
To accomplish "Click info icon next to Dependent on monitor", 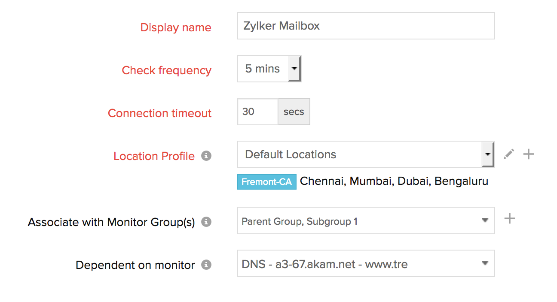I will [206, 265].
